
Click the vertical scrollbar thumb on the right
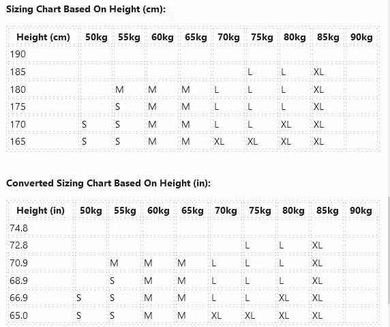coord(389,251)
